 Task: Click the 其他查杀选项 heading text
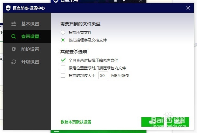[x=74, y=52]
